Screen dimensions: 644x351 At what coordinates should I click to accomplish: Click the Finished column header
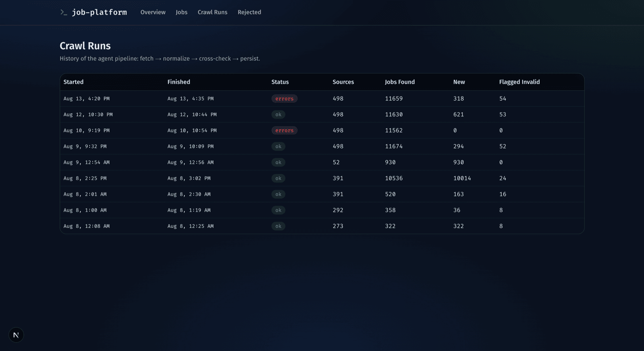(x=179, y=82)
